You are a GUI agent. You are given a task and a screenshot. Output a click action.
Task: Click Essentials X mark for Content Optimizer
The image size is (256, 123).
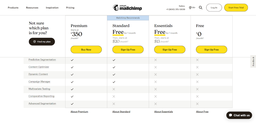(x=155, y=67)
